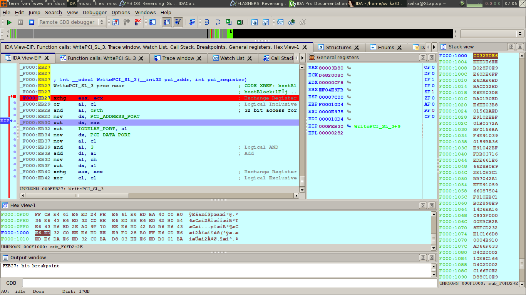
Task: Click the ESP register value 00007C00
Action: point(331,97)
